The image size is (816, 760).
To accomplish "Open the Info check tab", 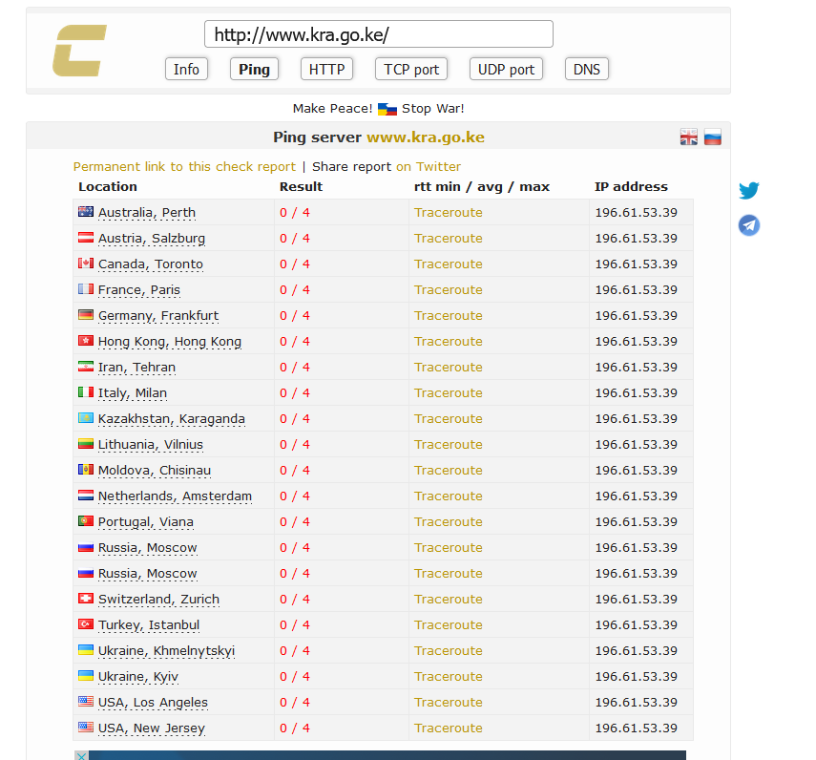I will (x=186, y=70).
